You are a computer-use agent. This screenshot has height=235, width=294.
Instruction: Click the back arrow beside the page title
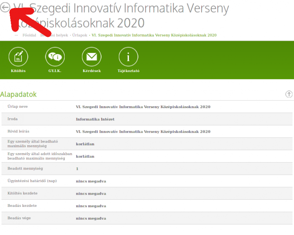click(x=5, y=7)
